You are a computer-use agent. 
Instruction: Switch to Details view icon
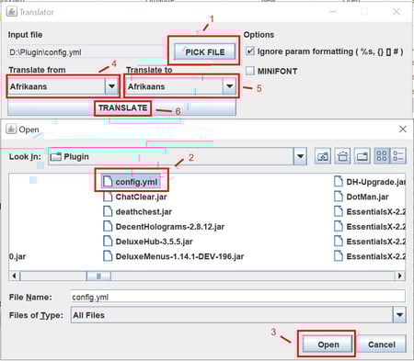click(398, 156)
